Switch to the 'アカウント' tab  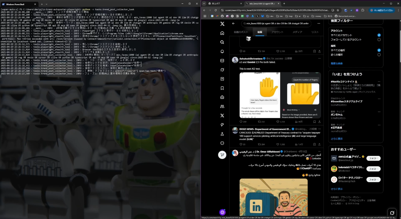coord(277,32)
